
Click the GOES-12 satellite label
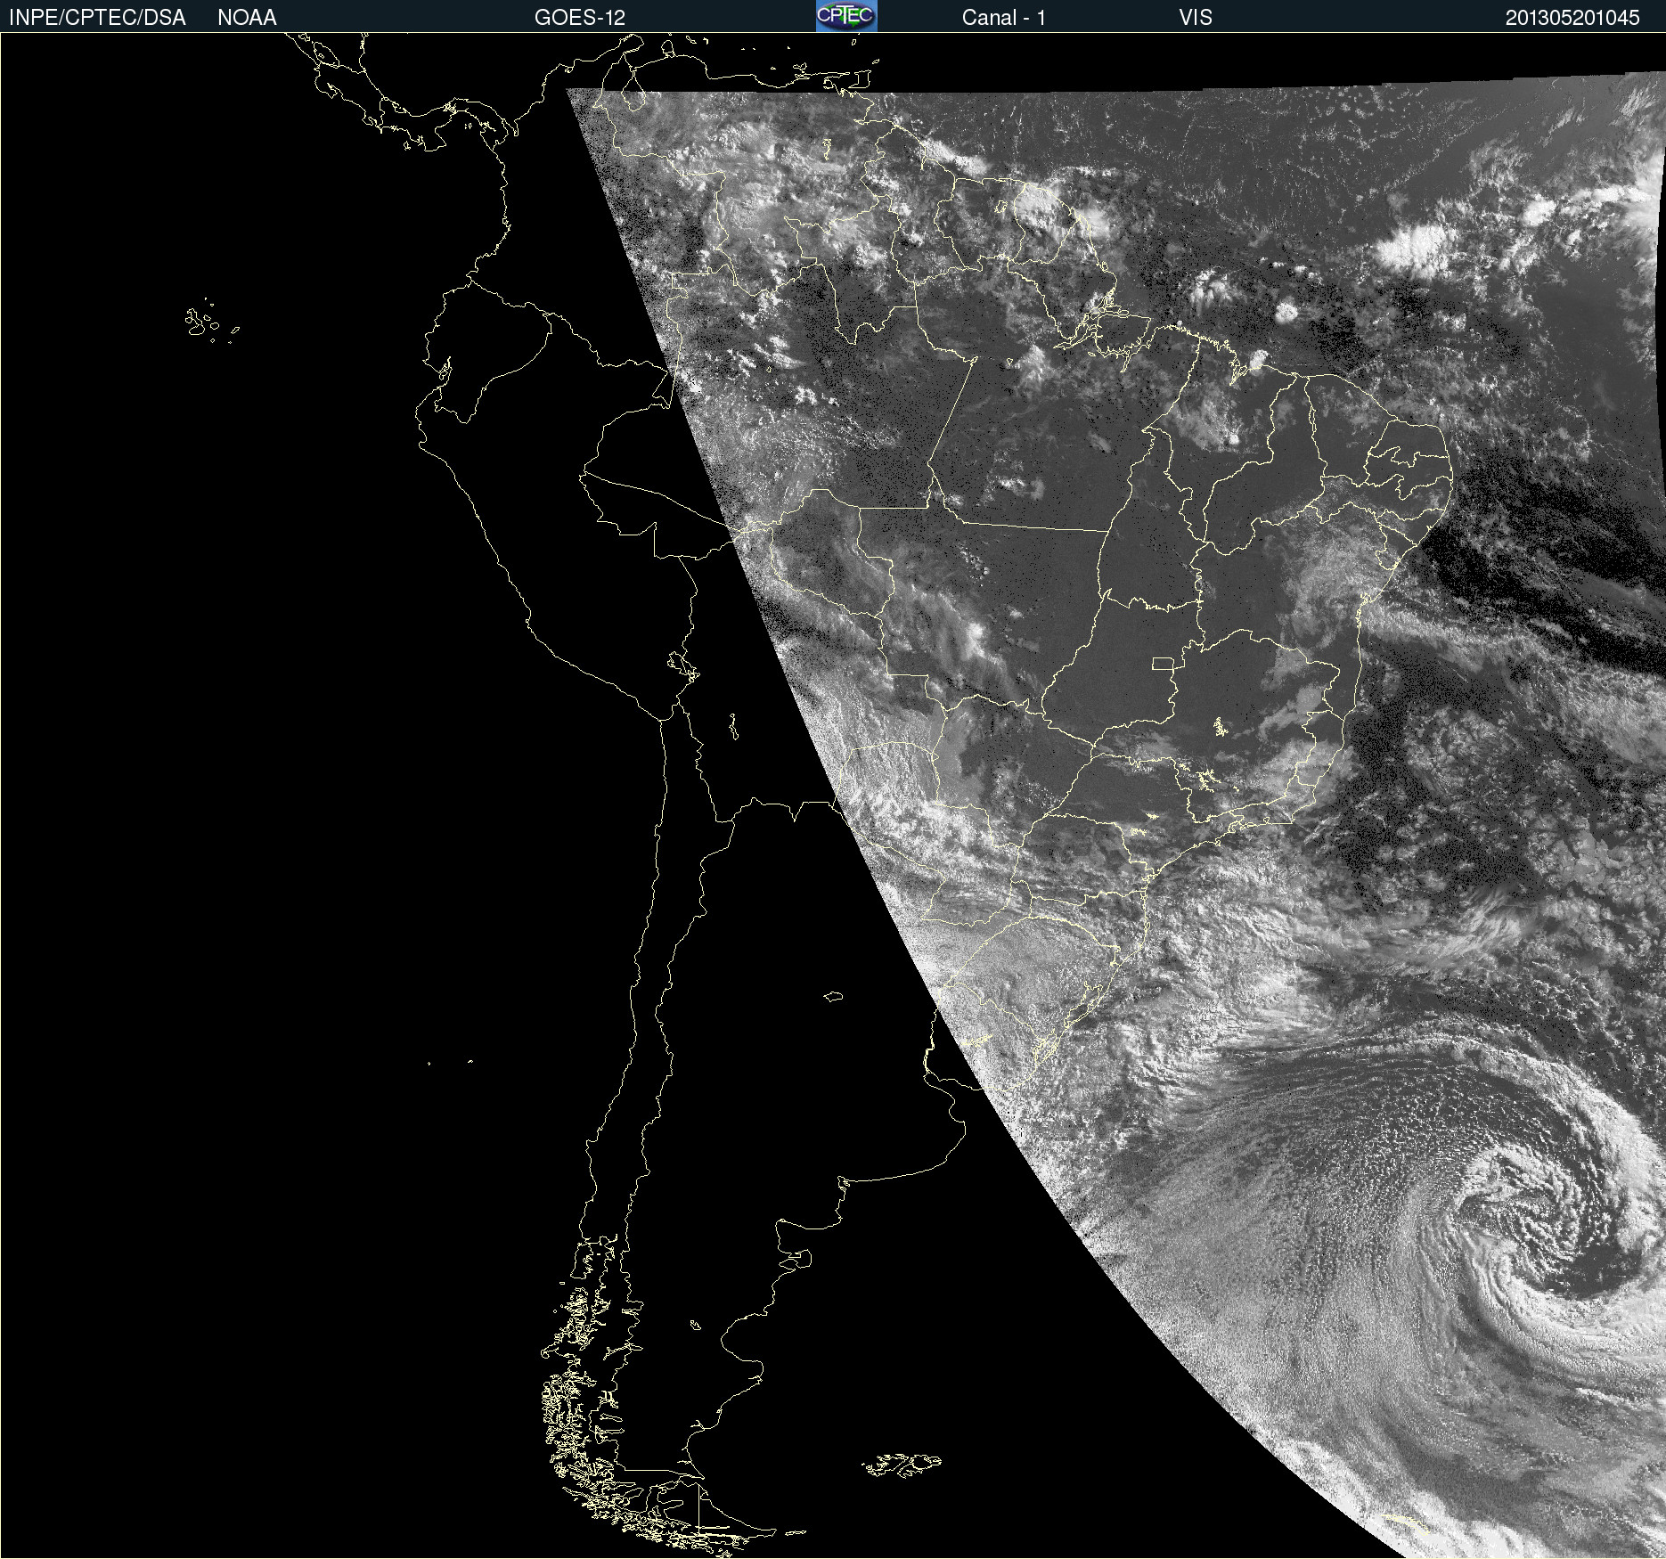coord(580,18)
